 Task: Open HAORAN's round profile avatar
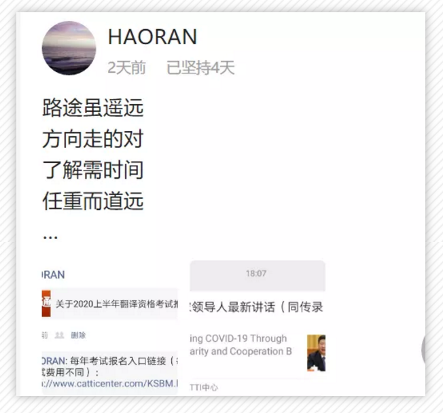tap(69, 48)
